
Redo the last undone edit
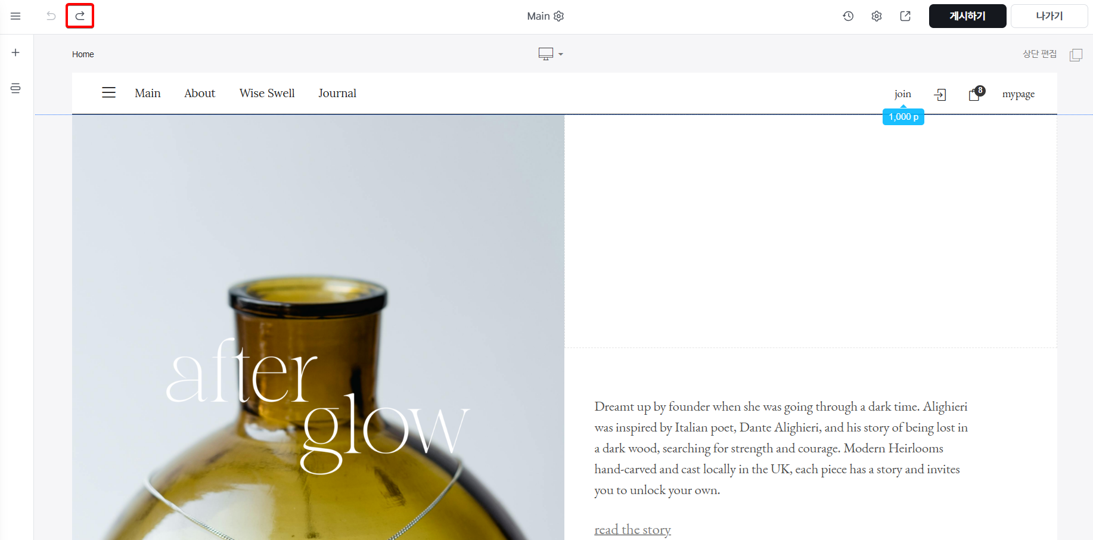point(80,16)
